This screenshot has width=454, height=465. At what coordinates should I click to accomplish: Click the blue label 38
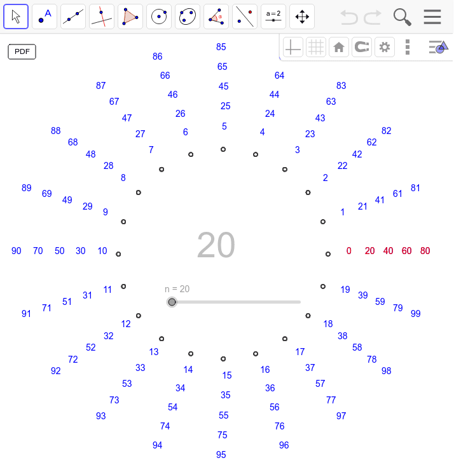[342, 336]
